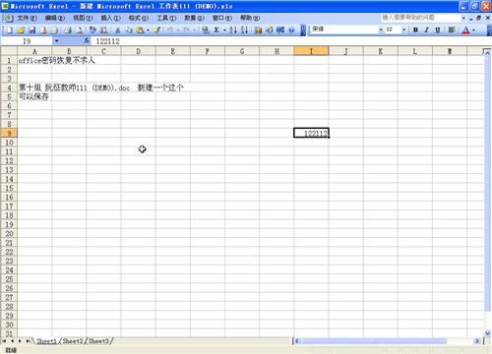Select cell A5 text 可以保存

pos(34,96)
